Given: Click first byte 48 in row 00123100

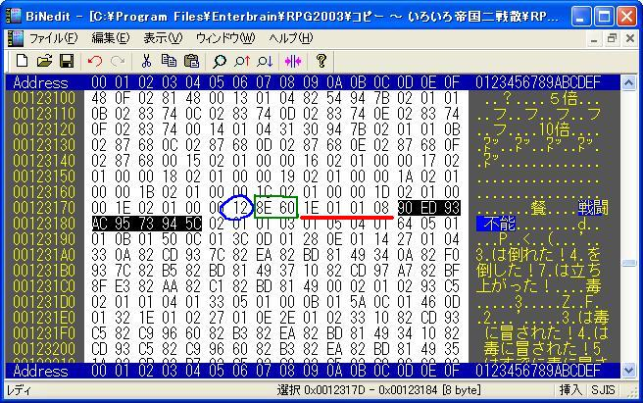Looking at the screenshot, I should (x=99, y=98).
